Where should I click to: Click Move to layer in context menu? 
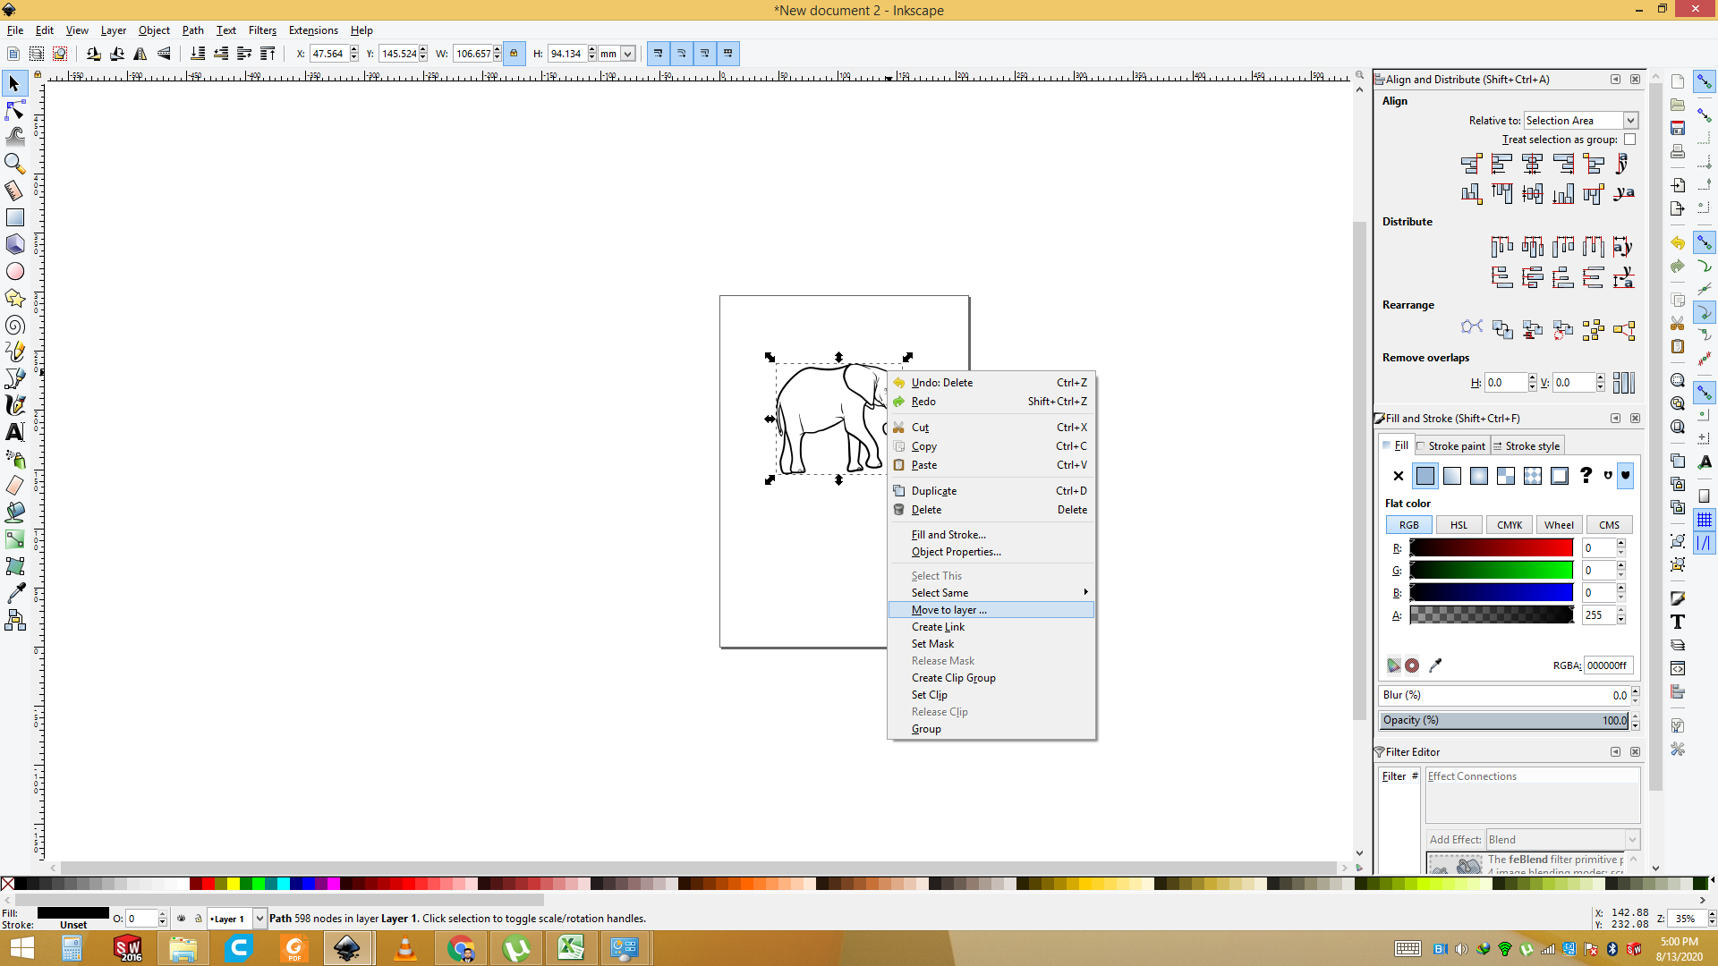(x=948, y=610)
